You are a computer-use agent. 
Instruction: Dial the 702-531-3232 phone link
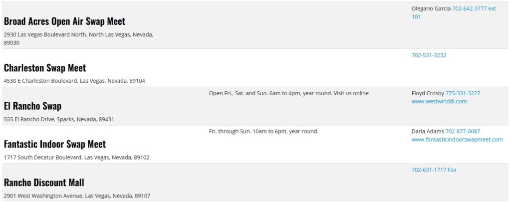point(429,55)
